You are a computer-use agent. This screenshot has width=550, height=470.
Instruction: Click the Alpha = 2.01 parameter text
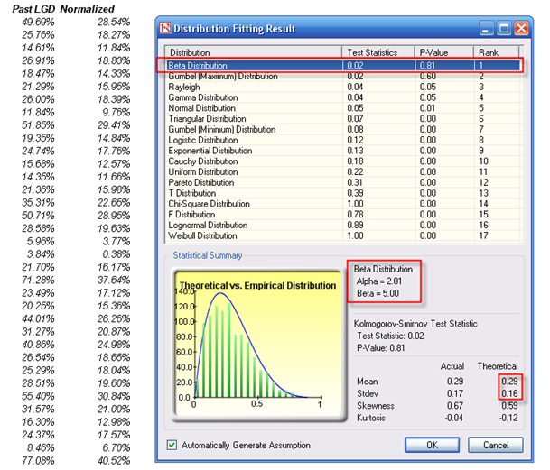pos(378,281)
